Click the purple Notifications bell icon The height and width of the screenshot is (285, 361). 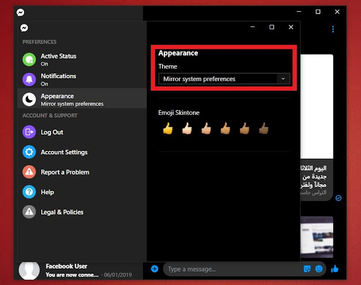tap(29, 79)
